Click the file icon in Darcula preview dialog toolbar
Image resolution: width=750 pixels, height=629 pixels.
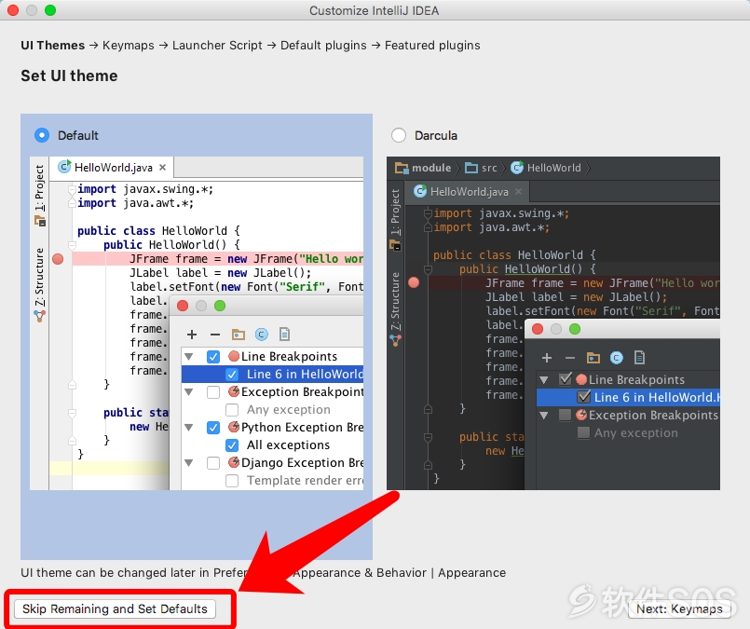click(639, 357)
